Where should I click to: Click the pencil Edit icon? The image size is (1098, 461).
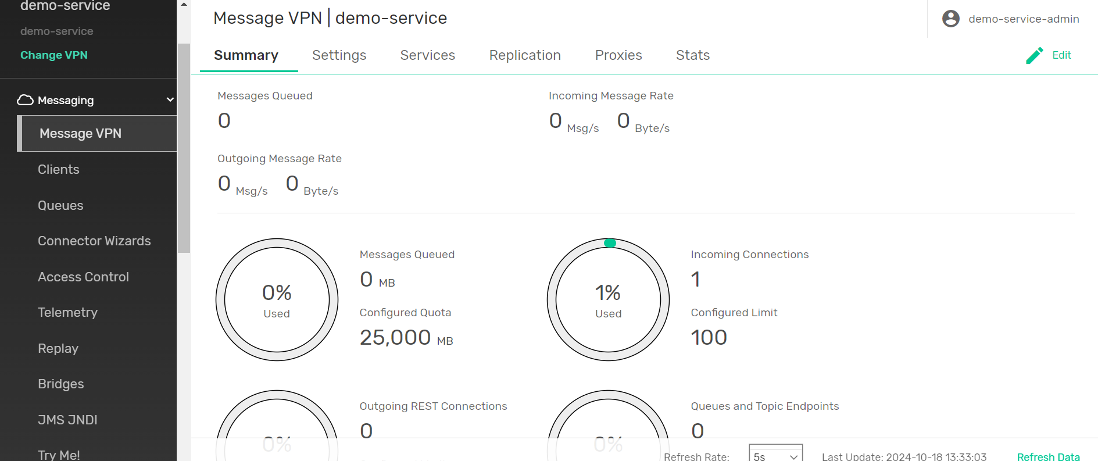pyautogui.click(x=1034, y=56)
